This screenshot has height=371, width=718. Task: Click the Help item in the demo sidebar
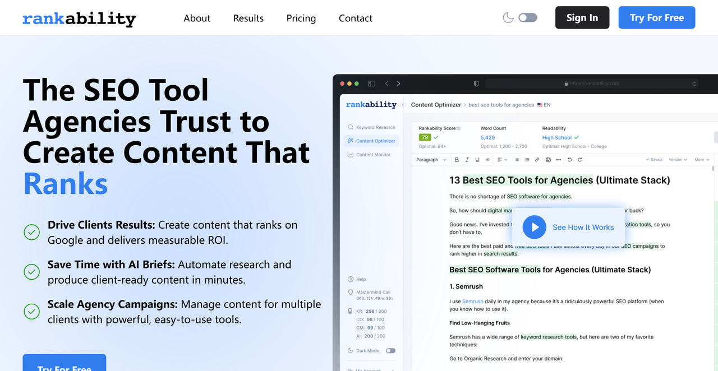pos(357,279)
